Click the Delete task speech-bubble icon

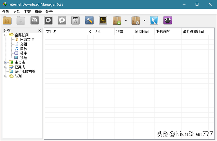point(62,20)
